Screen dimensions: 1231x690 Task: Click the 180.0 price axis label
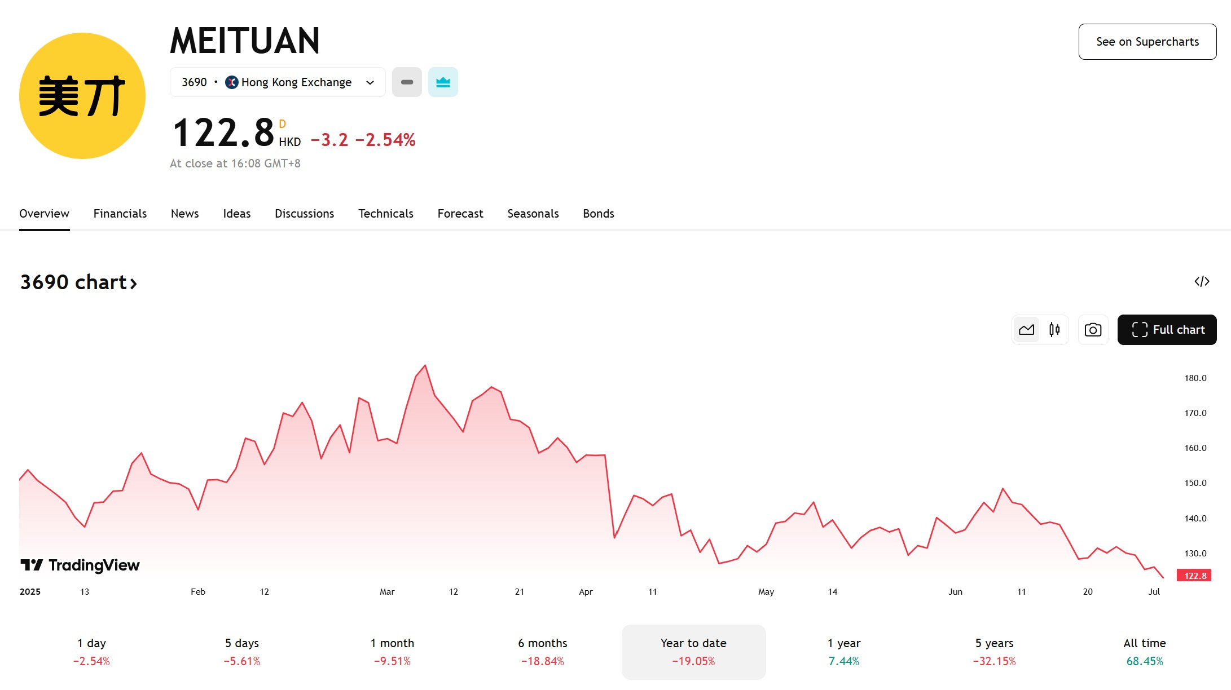point(1195,378)
